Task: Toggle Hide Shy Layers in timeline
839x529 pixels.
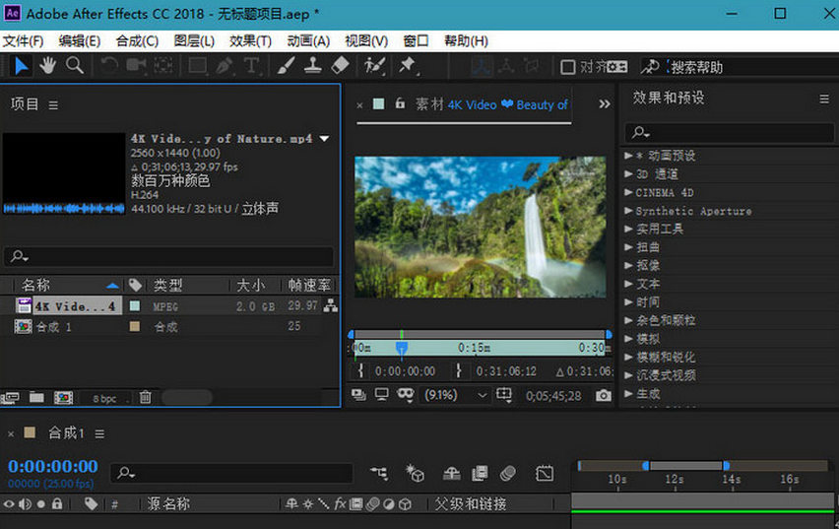Action: point(452,473)
